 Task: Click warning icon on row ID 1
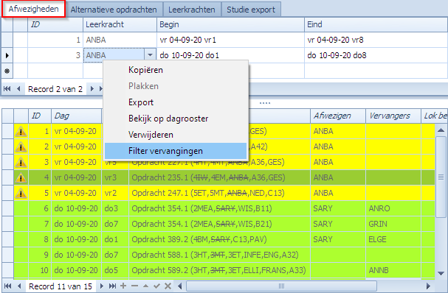21,131
